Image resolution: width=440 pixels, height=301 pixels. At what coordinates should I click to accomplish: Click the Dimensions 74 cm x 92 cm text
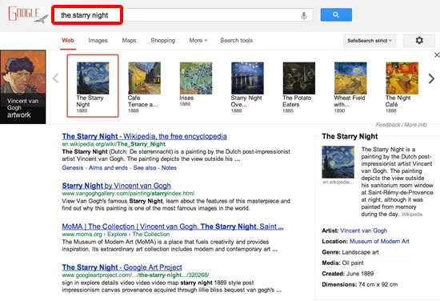click(360, 284)
